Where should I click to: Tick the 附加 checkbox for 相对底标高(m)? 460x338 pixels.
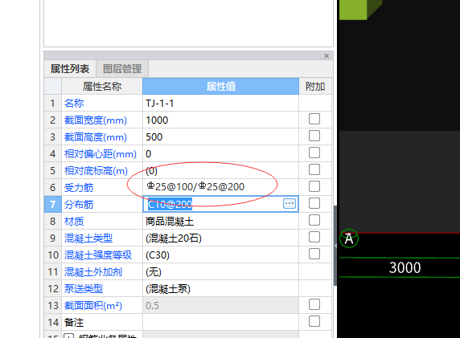[314, 169]
